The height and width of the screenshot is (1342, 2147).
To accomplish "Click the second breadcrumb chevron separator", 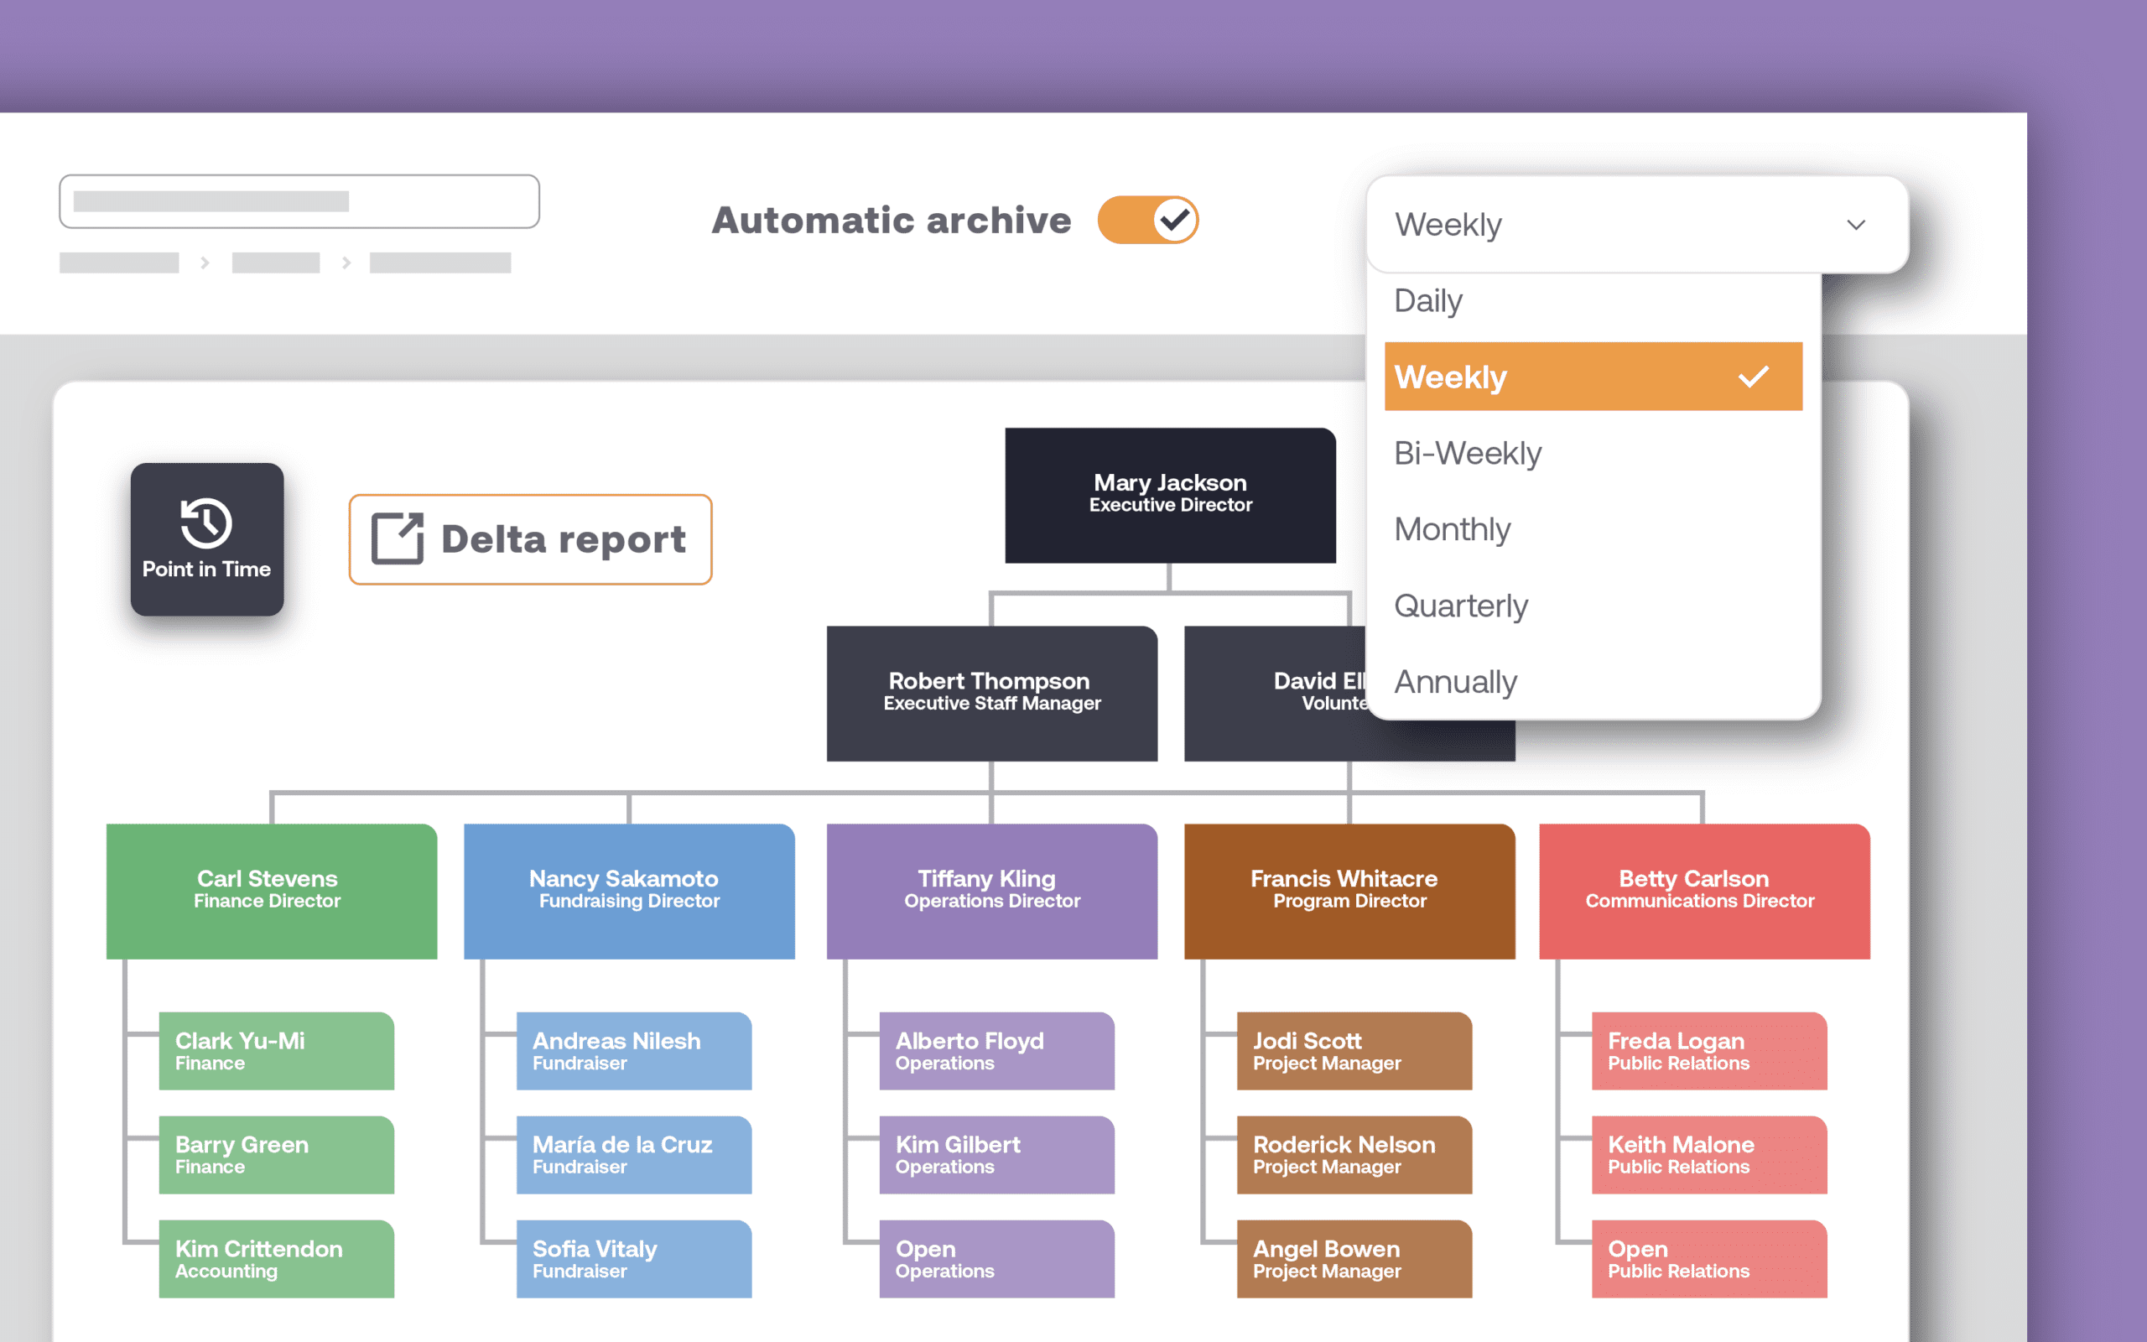I will click(346, 263).
